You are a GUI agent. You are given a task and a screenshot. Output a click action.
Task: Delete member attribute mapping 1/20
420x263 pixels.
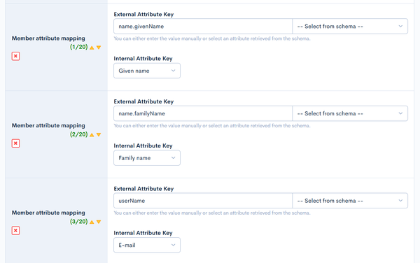tap(15, 56)
